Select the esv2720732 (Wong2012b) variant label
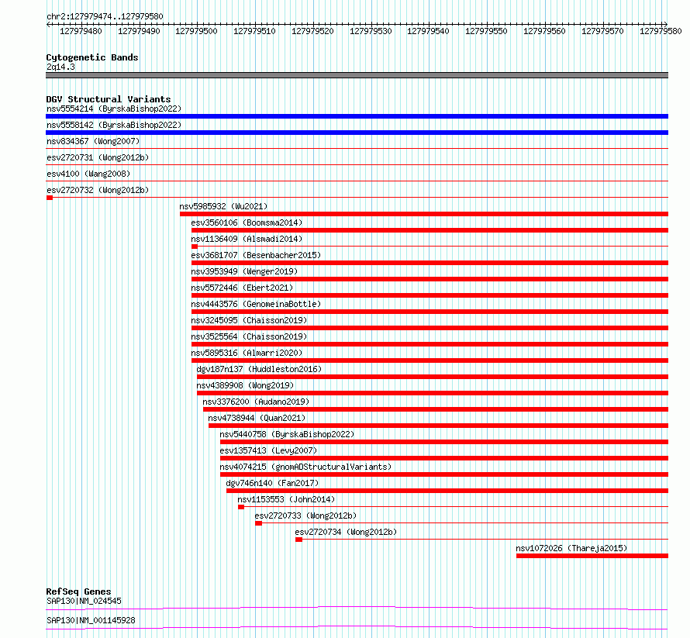Image resolution: width=690 pixels, height=638 pixels. click(98, 190)
